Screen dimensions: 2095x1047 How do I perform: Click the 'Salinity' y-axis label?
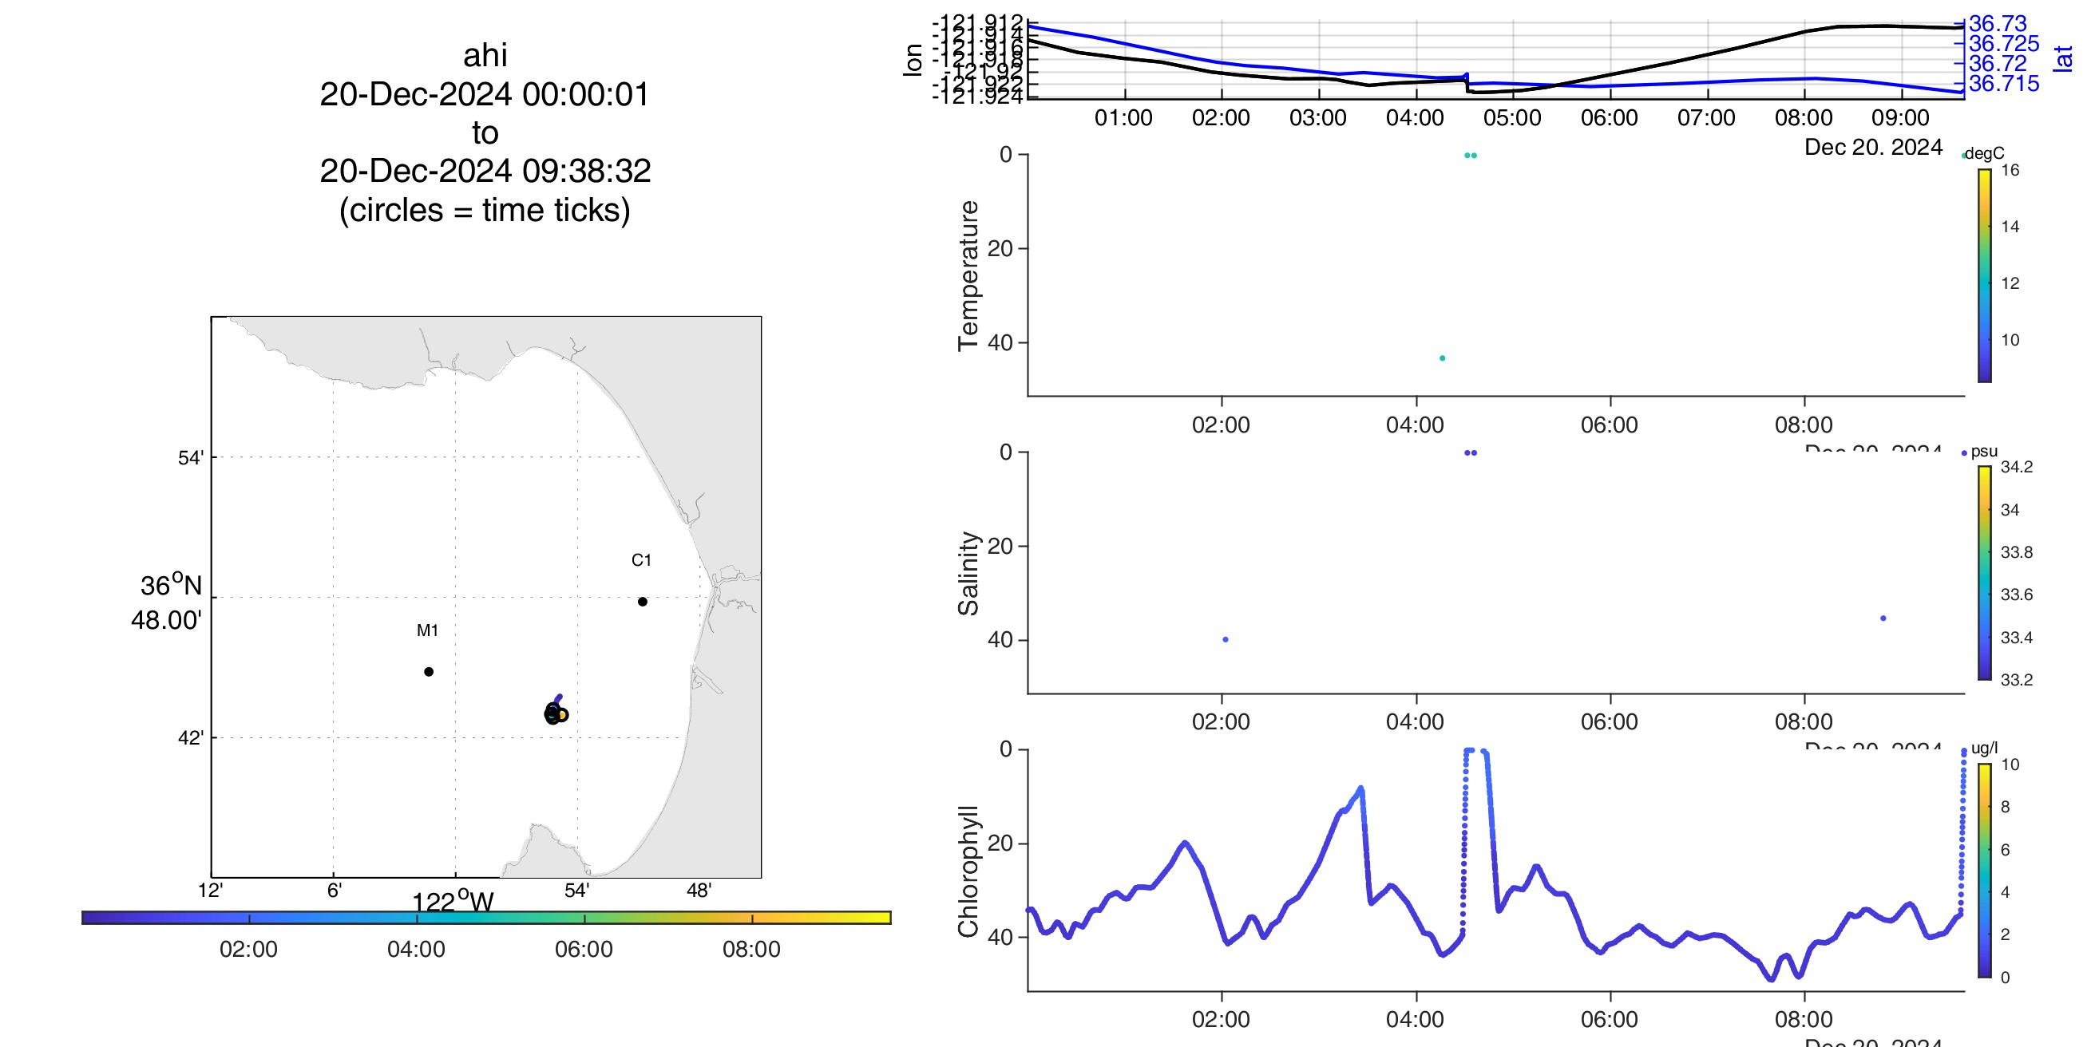click(968, 573)
